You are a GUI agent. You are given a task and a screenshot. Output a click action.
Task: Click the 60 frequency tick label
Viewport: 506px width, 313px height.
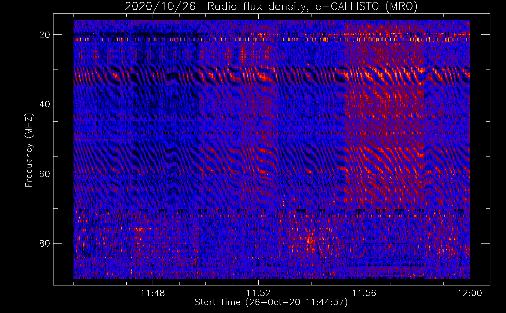point(45,174)
